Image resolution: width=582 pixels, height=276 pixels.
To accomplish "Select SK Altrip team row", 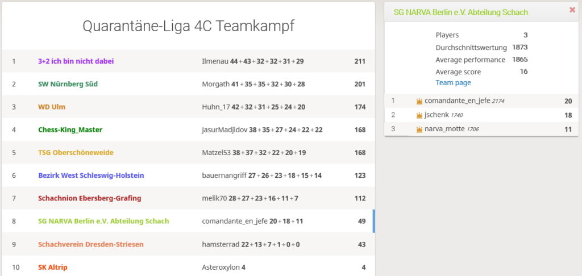I will point(188,266).
